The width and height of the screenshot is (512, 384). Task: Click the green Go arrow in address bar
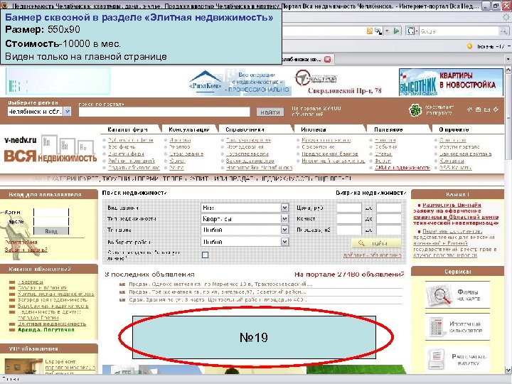click(x=396, y=31)
